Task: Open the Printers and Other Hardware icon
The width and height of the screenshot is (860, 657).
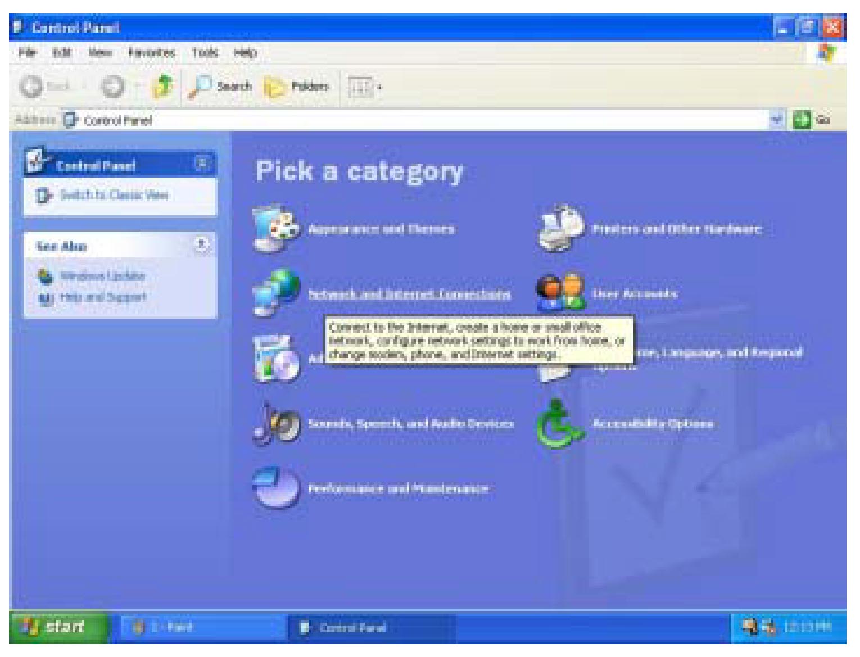Action: [561, 228]
